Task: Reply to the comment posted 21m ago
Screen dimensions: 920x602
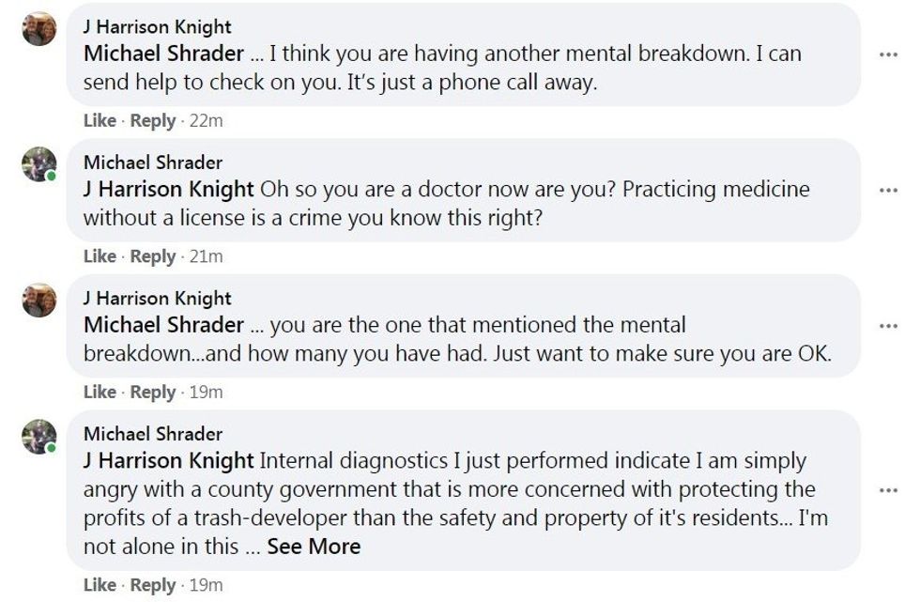Action: 153,256
